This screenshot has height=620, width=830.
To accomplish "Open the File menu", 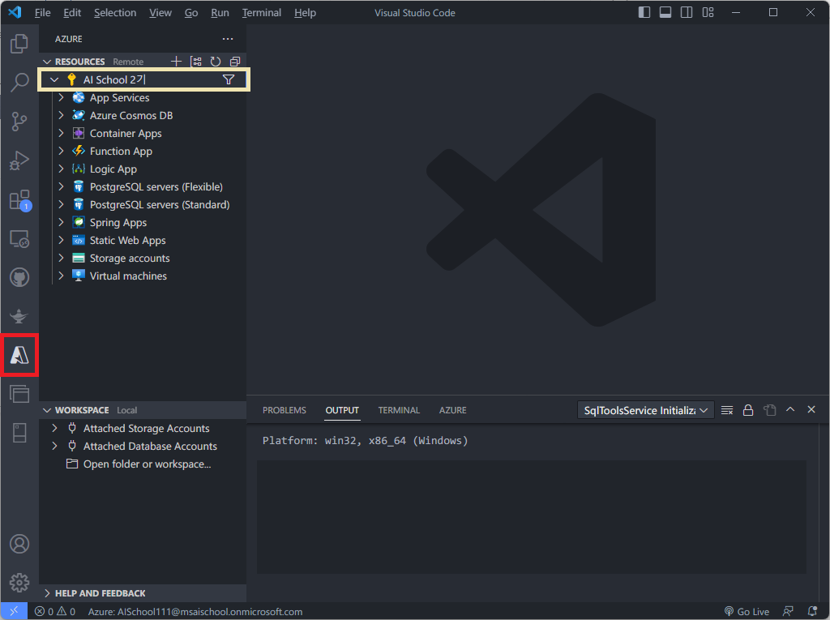I will point(42,12).
